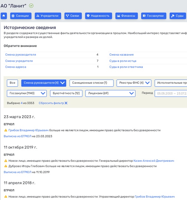Select the Исполнительные filter button
Image resolution: width=187 pixels, height=200 pixels.
click(171, 83)
